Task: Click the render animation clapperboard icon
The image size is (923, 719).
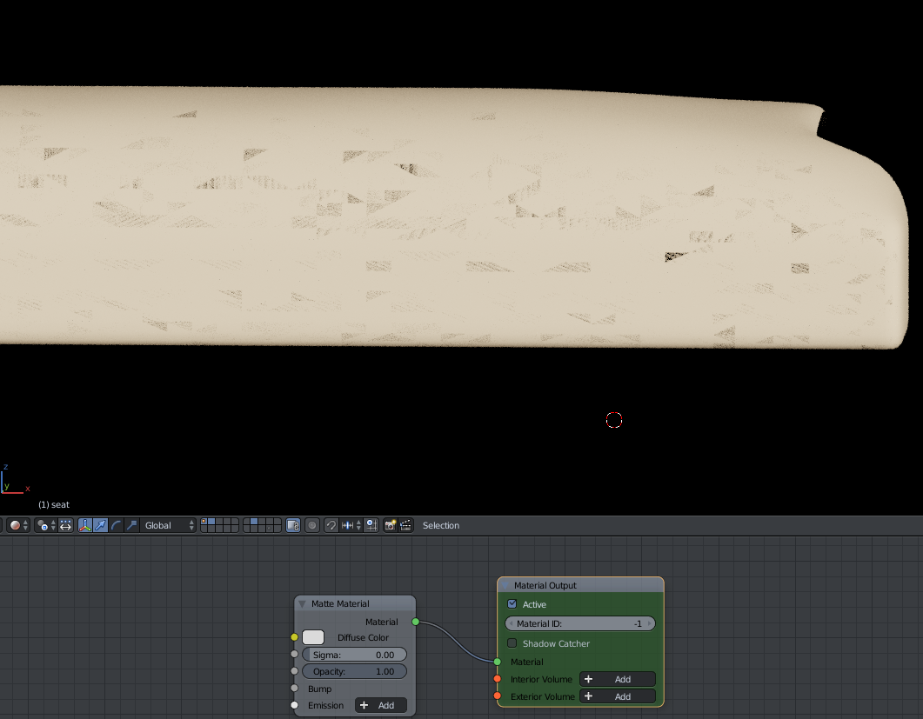Action: (x=407, y=525)
